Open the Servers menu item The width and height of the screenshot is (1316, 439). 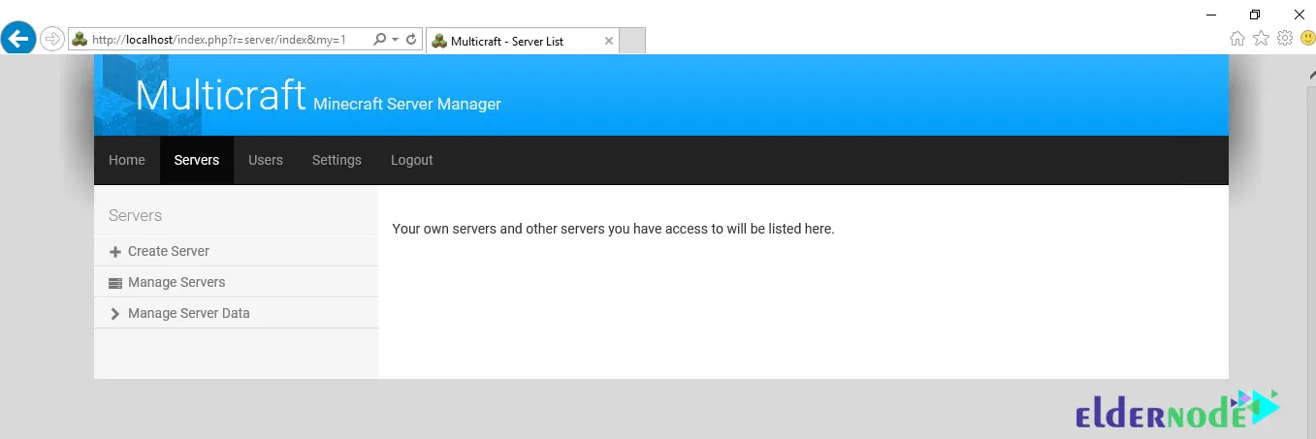pyautogui.click(x=197, y=160)
